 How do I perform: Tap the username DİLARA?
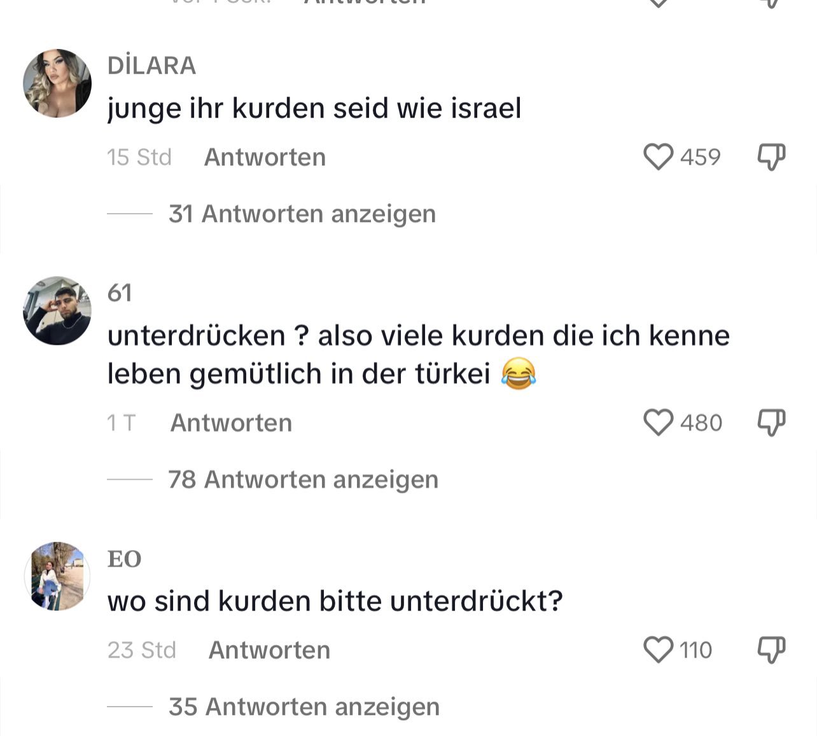pos(151,66)
